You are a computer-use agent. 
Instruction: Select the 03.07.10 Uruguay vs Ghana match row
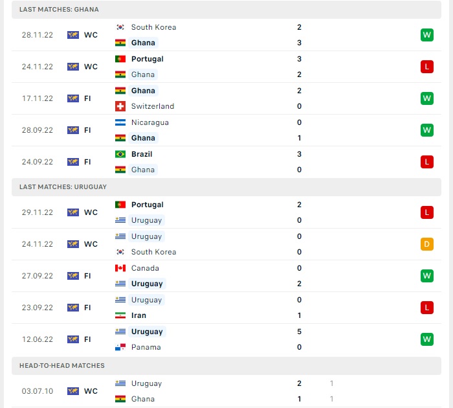click(x=226, y=391)
